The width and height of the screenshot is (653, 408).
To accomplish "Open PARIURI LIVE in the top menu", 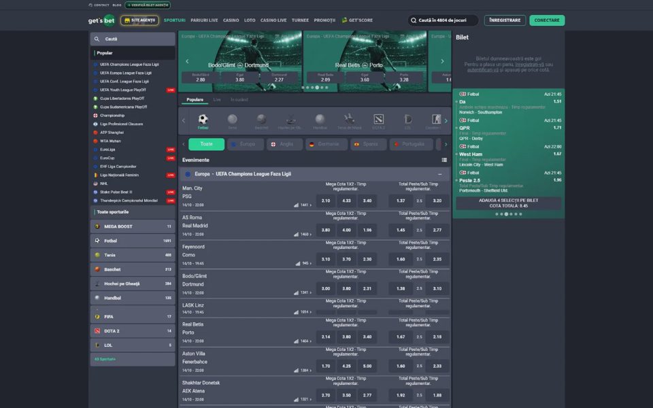I will (204, 20).
